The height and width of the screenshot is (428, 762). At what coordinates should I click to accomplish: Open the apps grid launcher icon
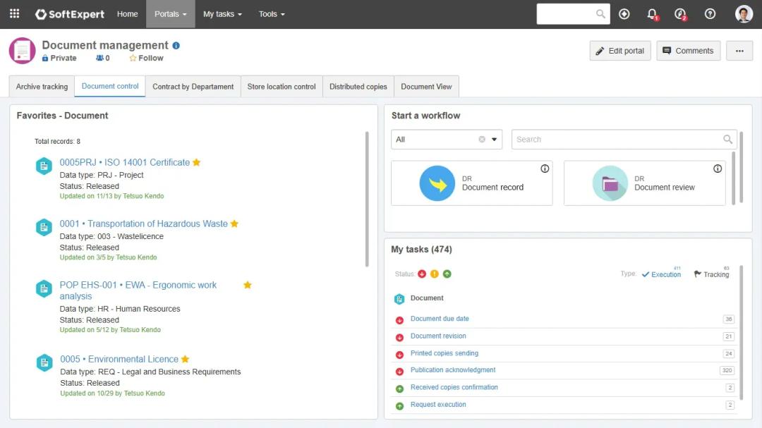(x=14, y=14)
